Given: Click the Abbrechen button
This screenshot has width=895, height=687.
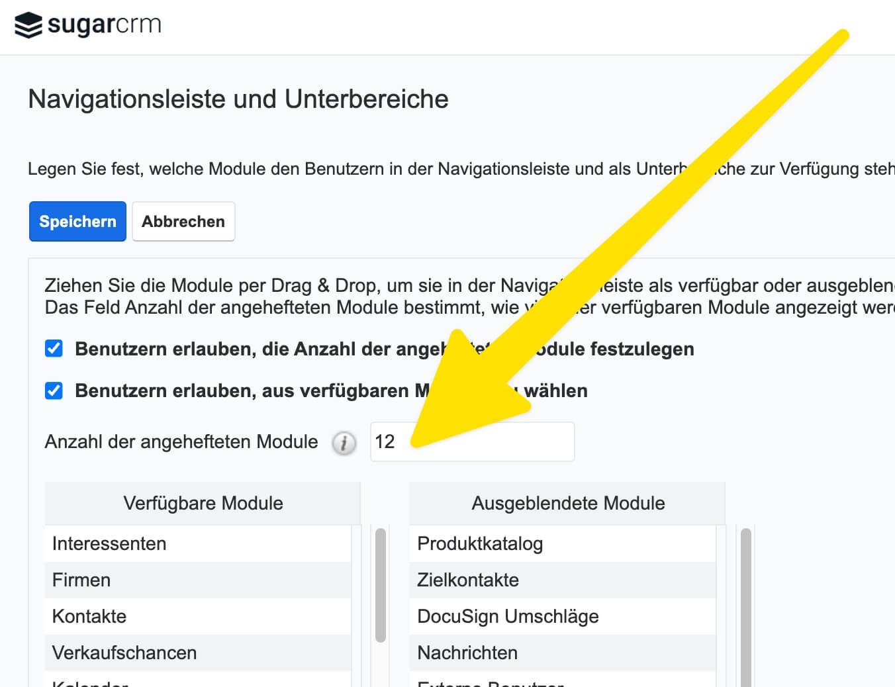Looking at the screenshot, I should coord(183,222).
